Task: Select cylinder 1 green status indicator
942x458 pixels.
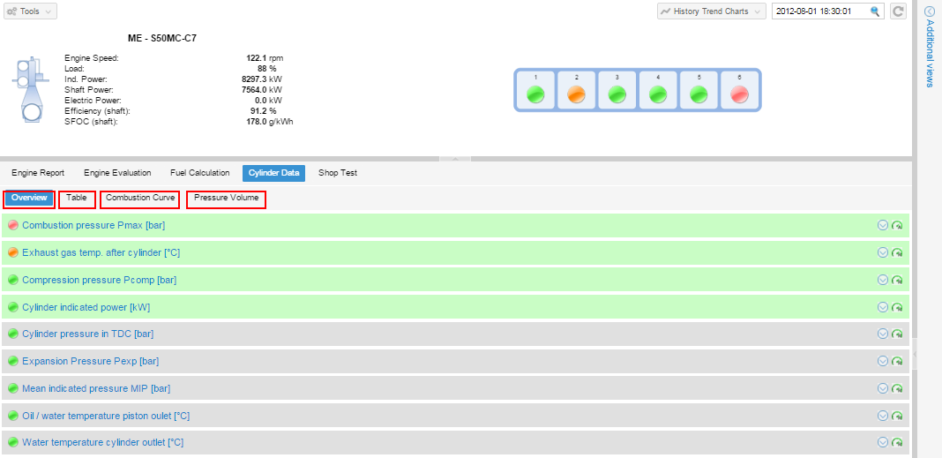Action: [535, 94]
